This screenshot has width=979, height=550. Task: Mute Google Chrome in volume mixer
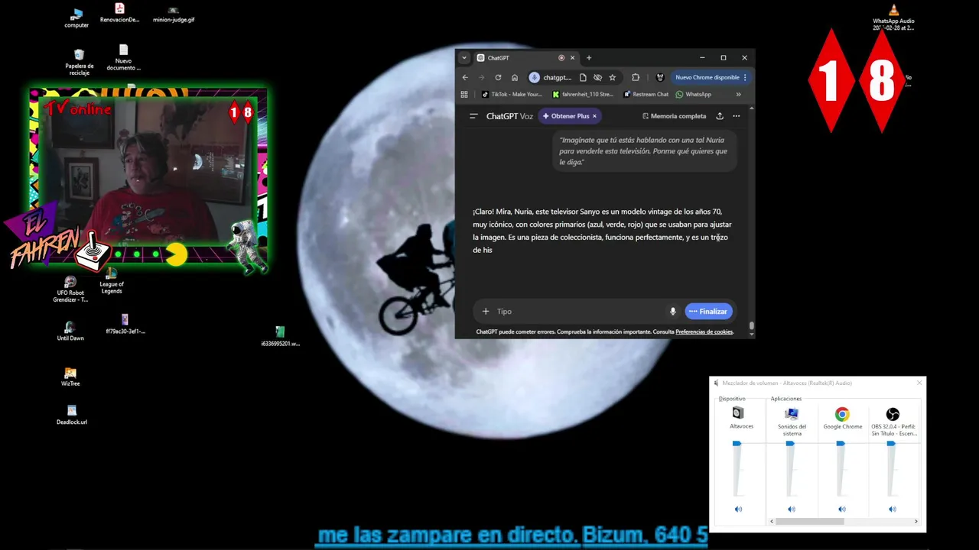(x=841, y=509)
